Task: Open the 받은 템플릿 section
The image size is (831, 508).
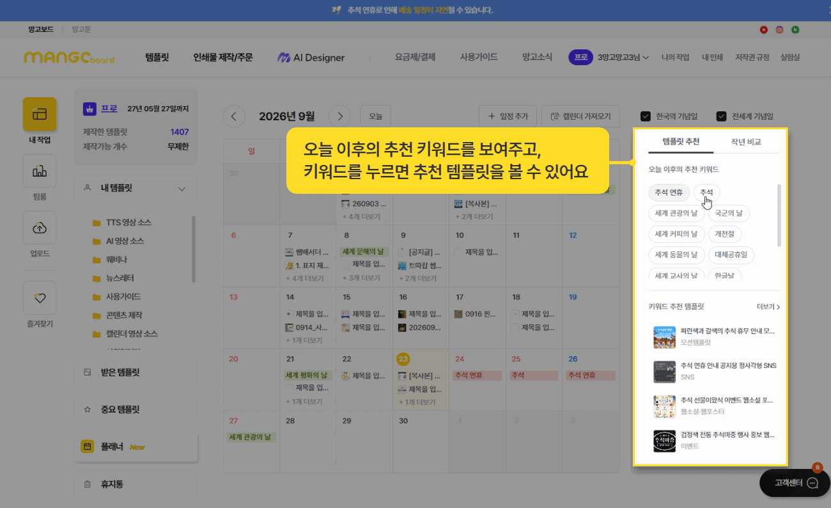Action: tap(136, 372)
